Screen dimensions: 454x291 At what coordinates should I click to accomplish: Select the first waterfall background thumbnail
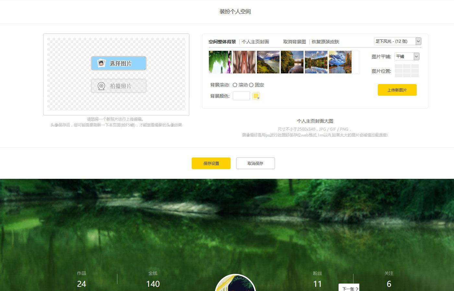click(x=220, y=62)
